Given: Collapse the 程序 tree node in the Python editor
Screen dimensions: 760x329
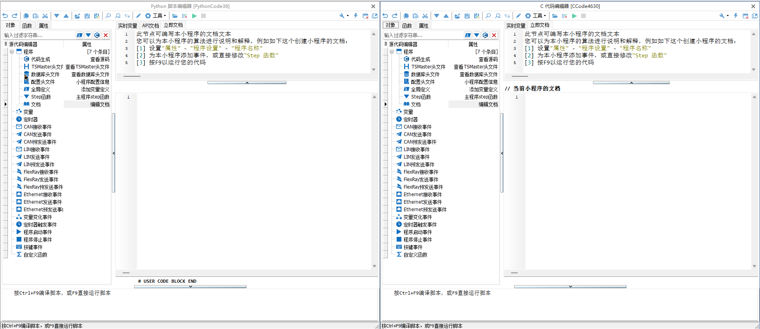Looking at the screenshot, I should (12, 52).
